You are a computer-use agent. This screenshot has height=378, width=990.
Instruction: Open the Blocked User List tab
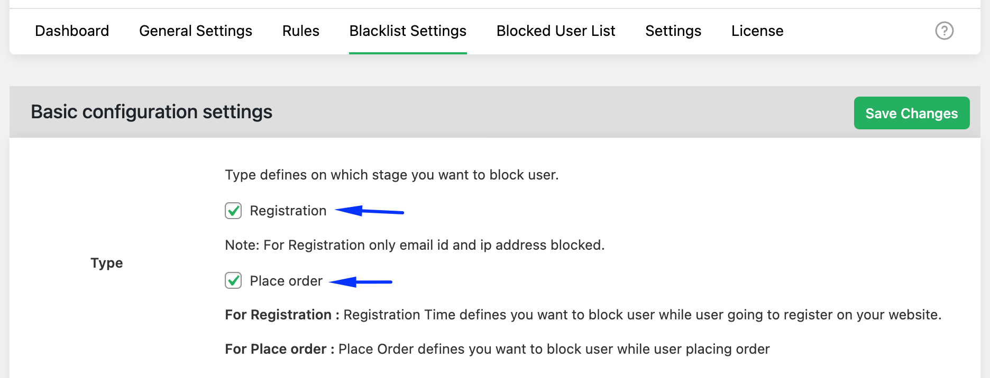pos(556,31)
